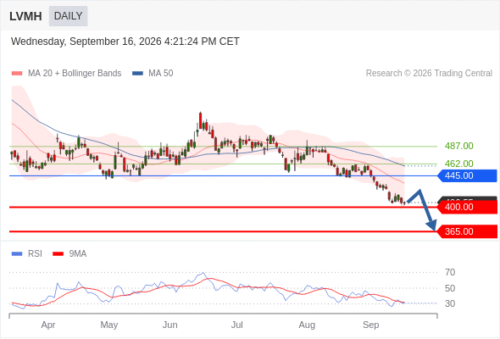Click the MA 20 + Bollinger Bands legend swatch
Image resolution: width=500 pixels, height=339 pixels.
point(17,74)
